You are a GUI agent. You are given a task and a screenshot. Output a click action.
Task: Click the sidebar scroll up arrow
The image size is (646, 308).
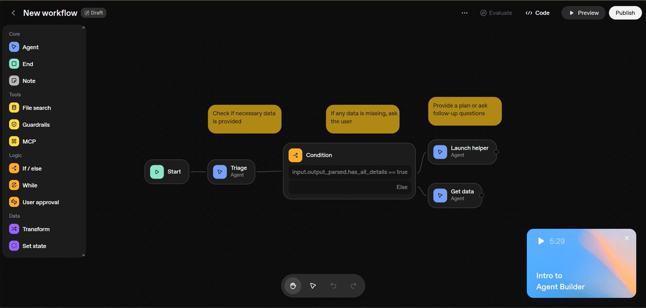pos(83,27)
